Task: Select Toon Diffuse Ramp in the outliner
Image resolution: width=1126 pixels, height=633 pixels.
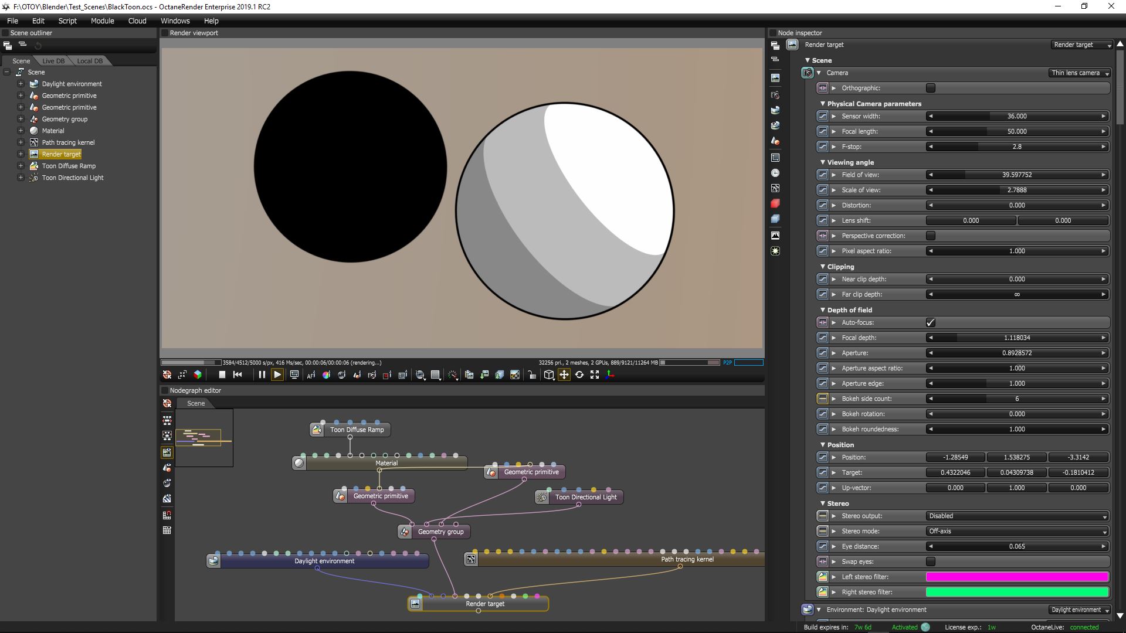Action: [x=69, y=166]
